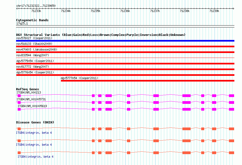
Task: Click the first ITGB4|integrin, beta 4 link
Action: (34, 133)
